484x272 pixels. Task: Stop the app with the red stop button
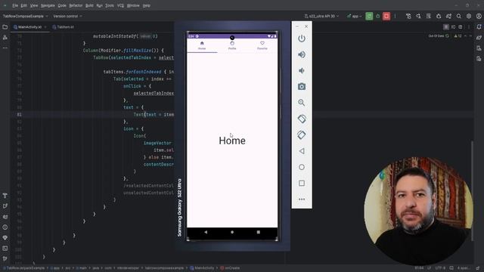[x=386, y=16]
